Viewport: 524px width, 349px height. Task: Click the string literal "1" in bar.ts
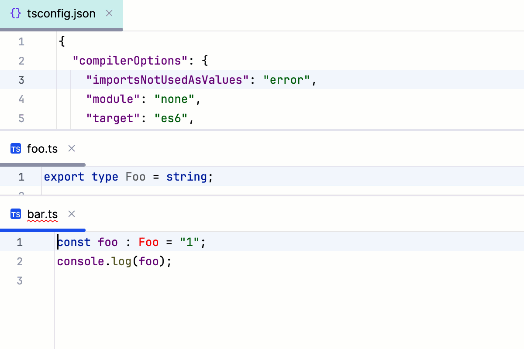(189, 242)
